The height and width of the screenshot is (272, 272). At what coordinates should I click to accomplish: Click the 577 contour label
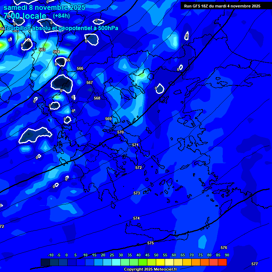(254, 264)
